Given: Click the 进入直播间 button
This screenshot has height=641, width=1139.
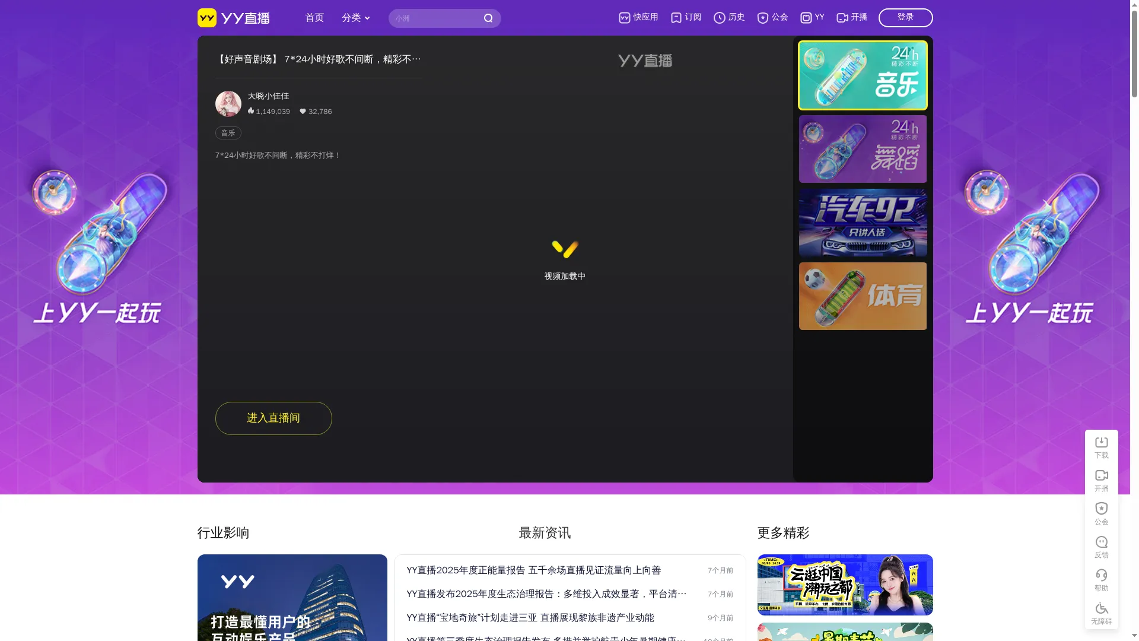Looking at the screenshot, I should point(273,418).
